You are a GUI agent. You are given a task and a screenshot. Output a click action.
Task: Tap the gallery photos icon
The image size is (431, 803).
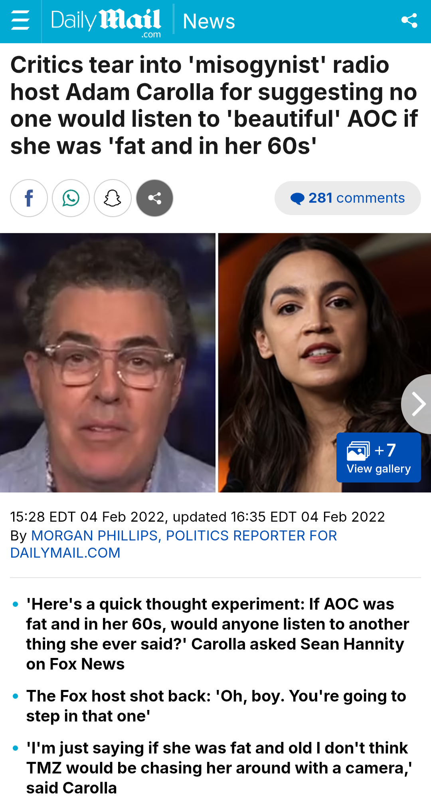[358, 451]
